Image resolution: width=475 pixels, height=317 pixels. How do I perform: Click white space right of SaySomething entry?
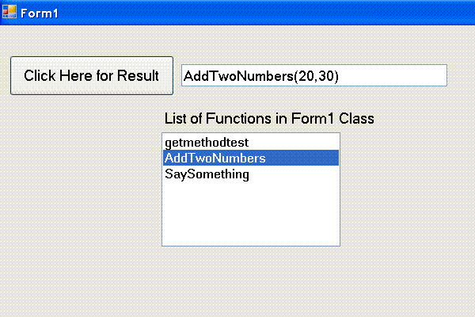coord(294,174)
